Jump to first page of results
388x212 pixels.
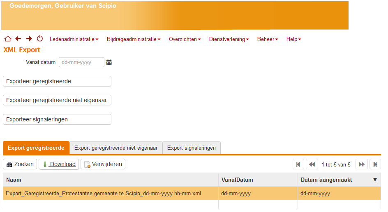(298, 164)
